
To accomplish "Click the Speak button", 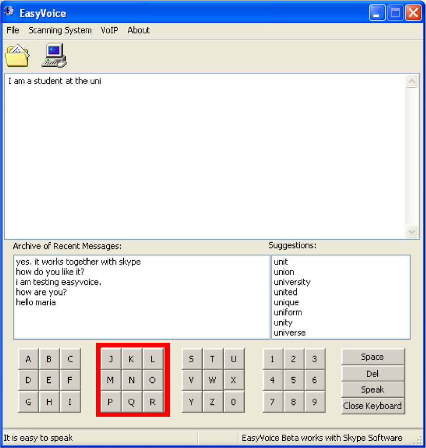I will (373, 389).
